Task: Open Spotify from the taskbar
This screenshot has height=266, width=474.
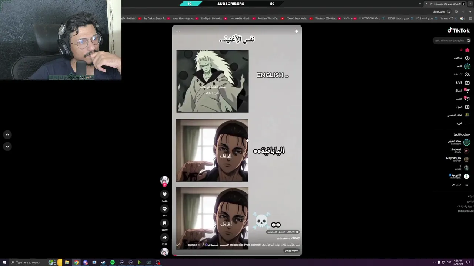Action: pyautogui.click(x=113, y=262)
